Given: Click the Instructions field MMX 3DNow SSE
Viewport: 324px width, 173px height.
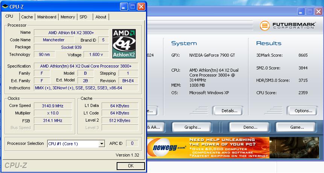Looking at the screenshot, I should click(86, 88).
